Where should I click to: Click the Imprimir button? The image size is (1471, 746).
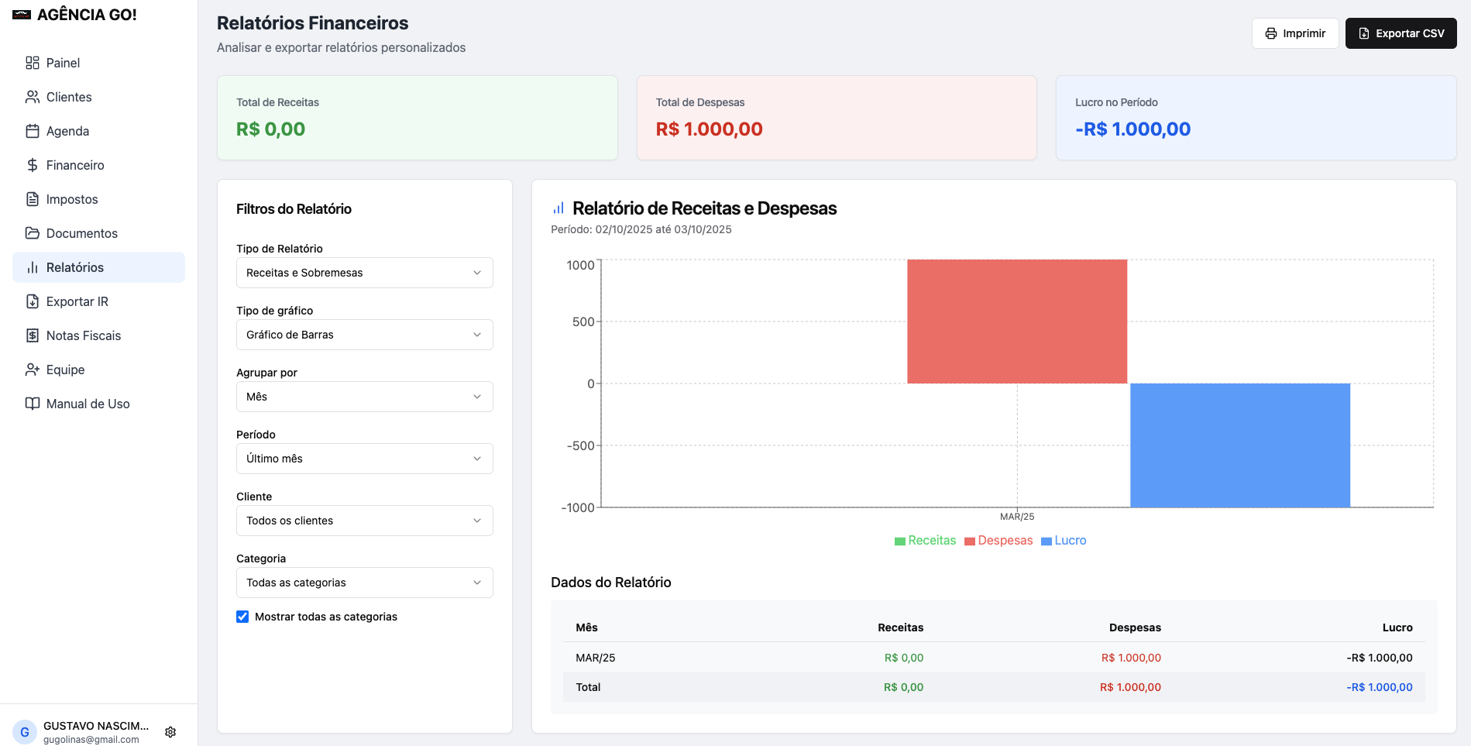click(1295, 33)
